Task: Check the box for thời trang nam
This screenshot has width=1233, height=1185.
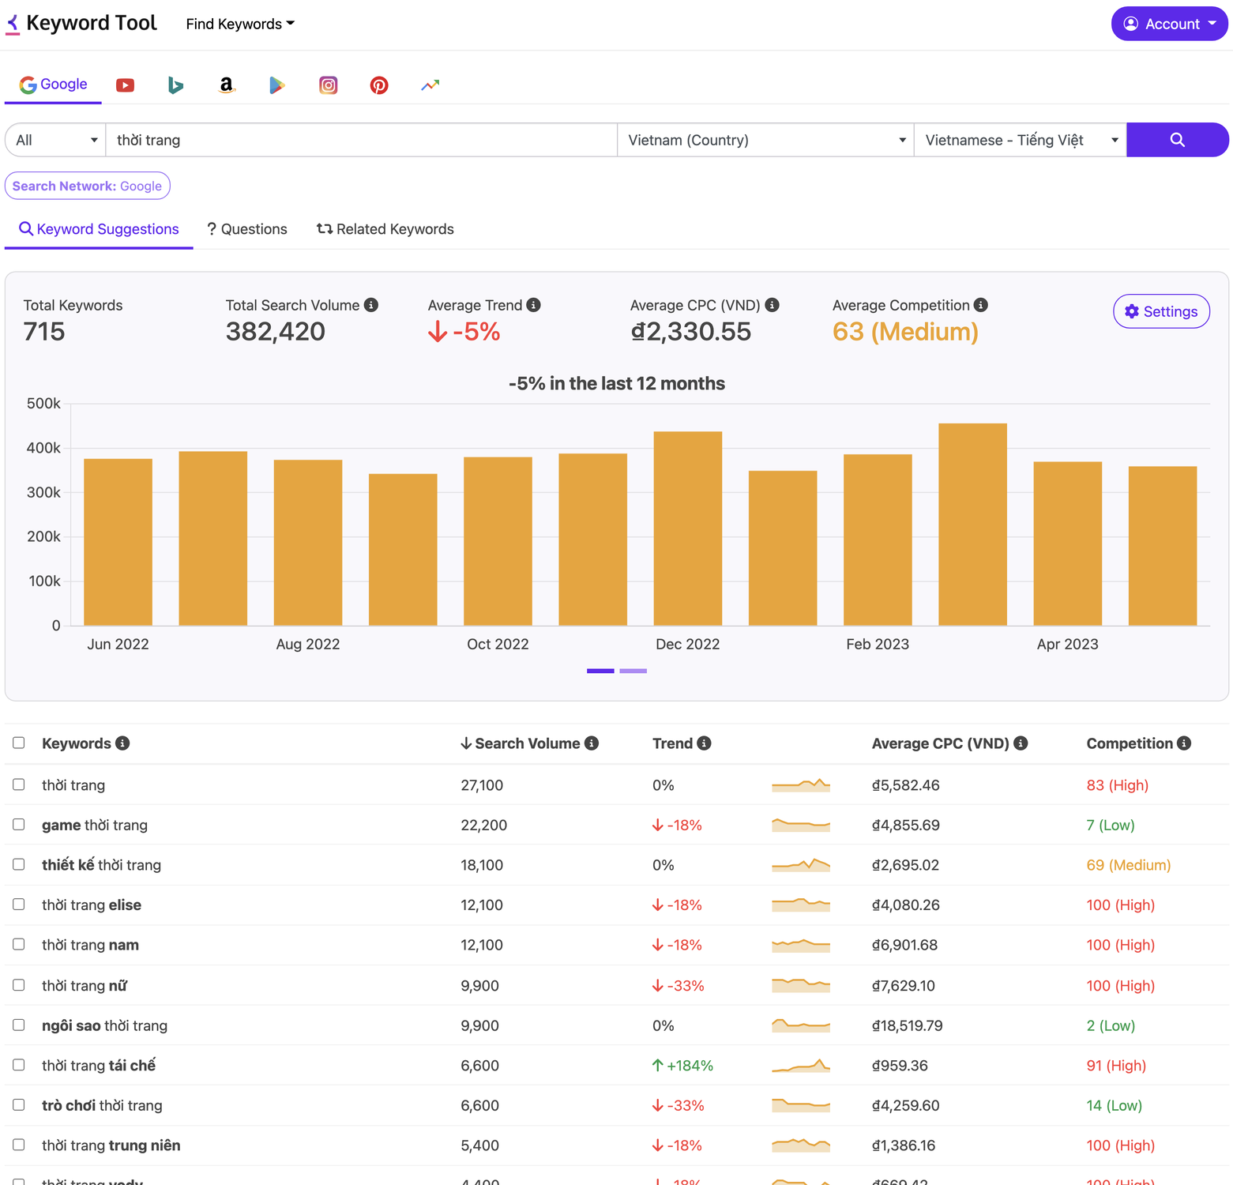Action: click(x=19, y=944)
